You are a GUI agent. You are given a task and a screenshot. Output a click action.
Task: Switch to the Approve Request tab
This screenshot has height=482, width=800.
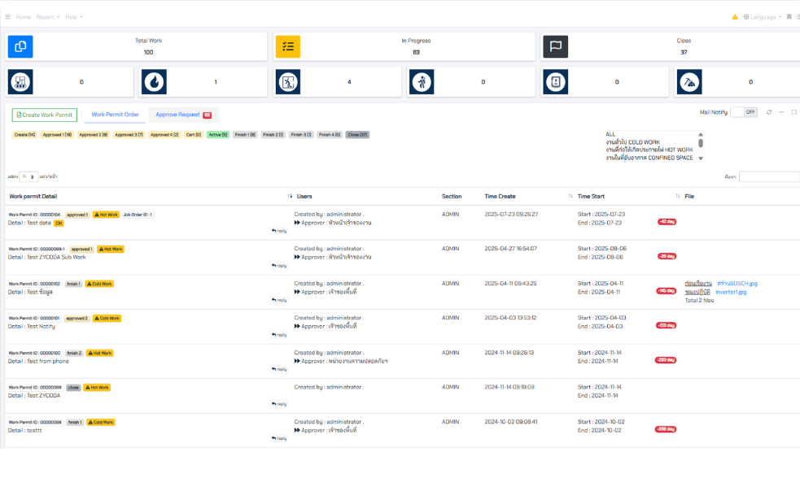(183, 115)
